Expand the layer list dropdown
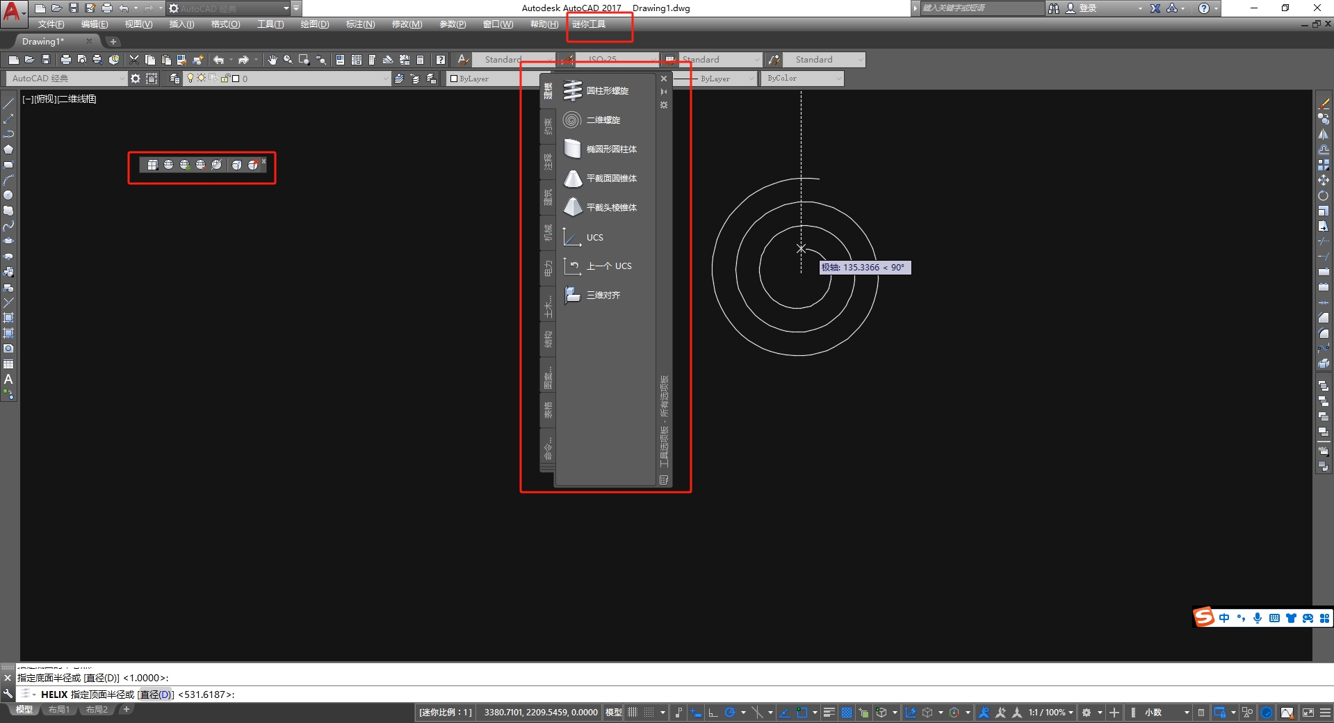1334x723 pixels. click(x=386, y=79)
